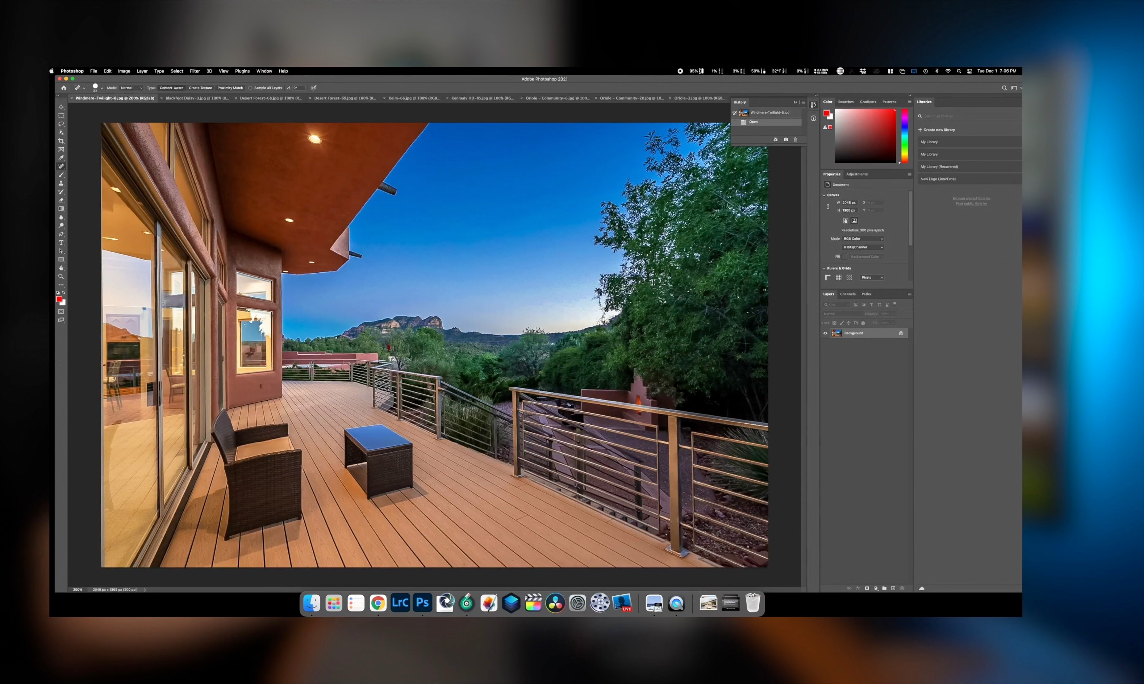Open the brush preset picker arrow

point(102,88)
